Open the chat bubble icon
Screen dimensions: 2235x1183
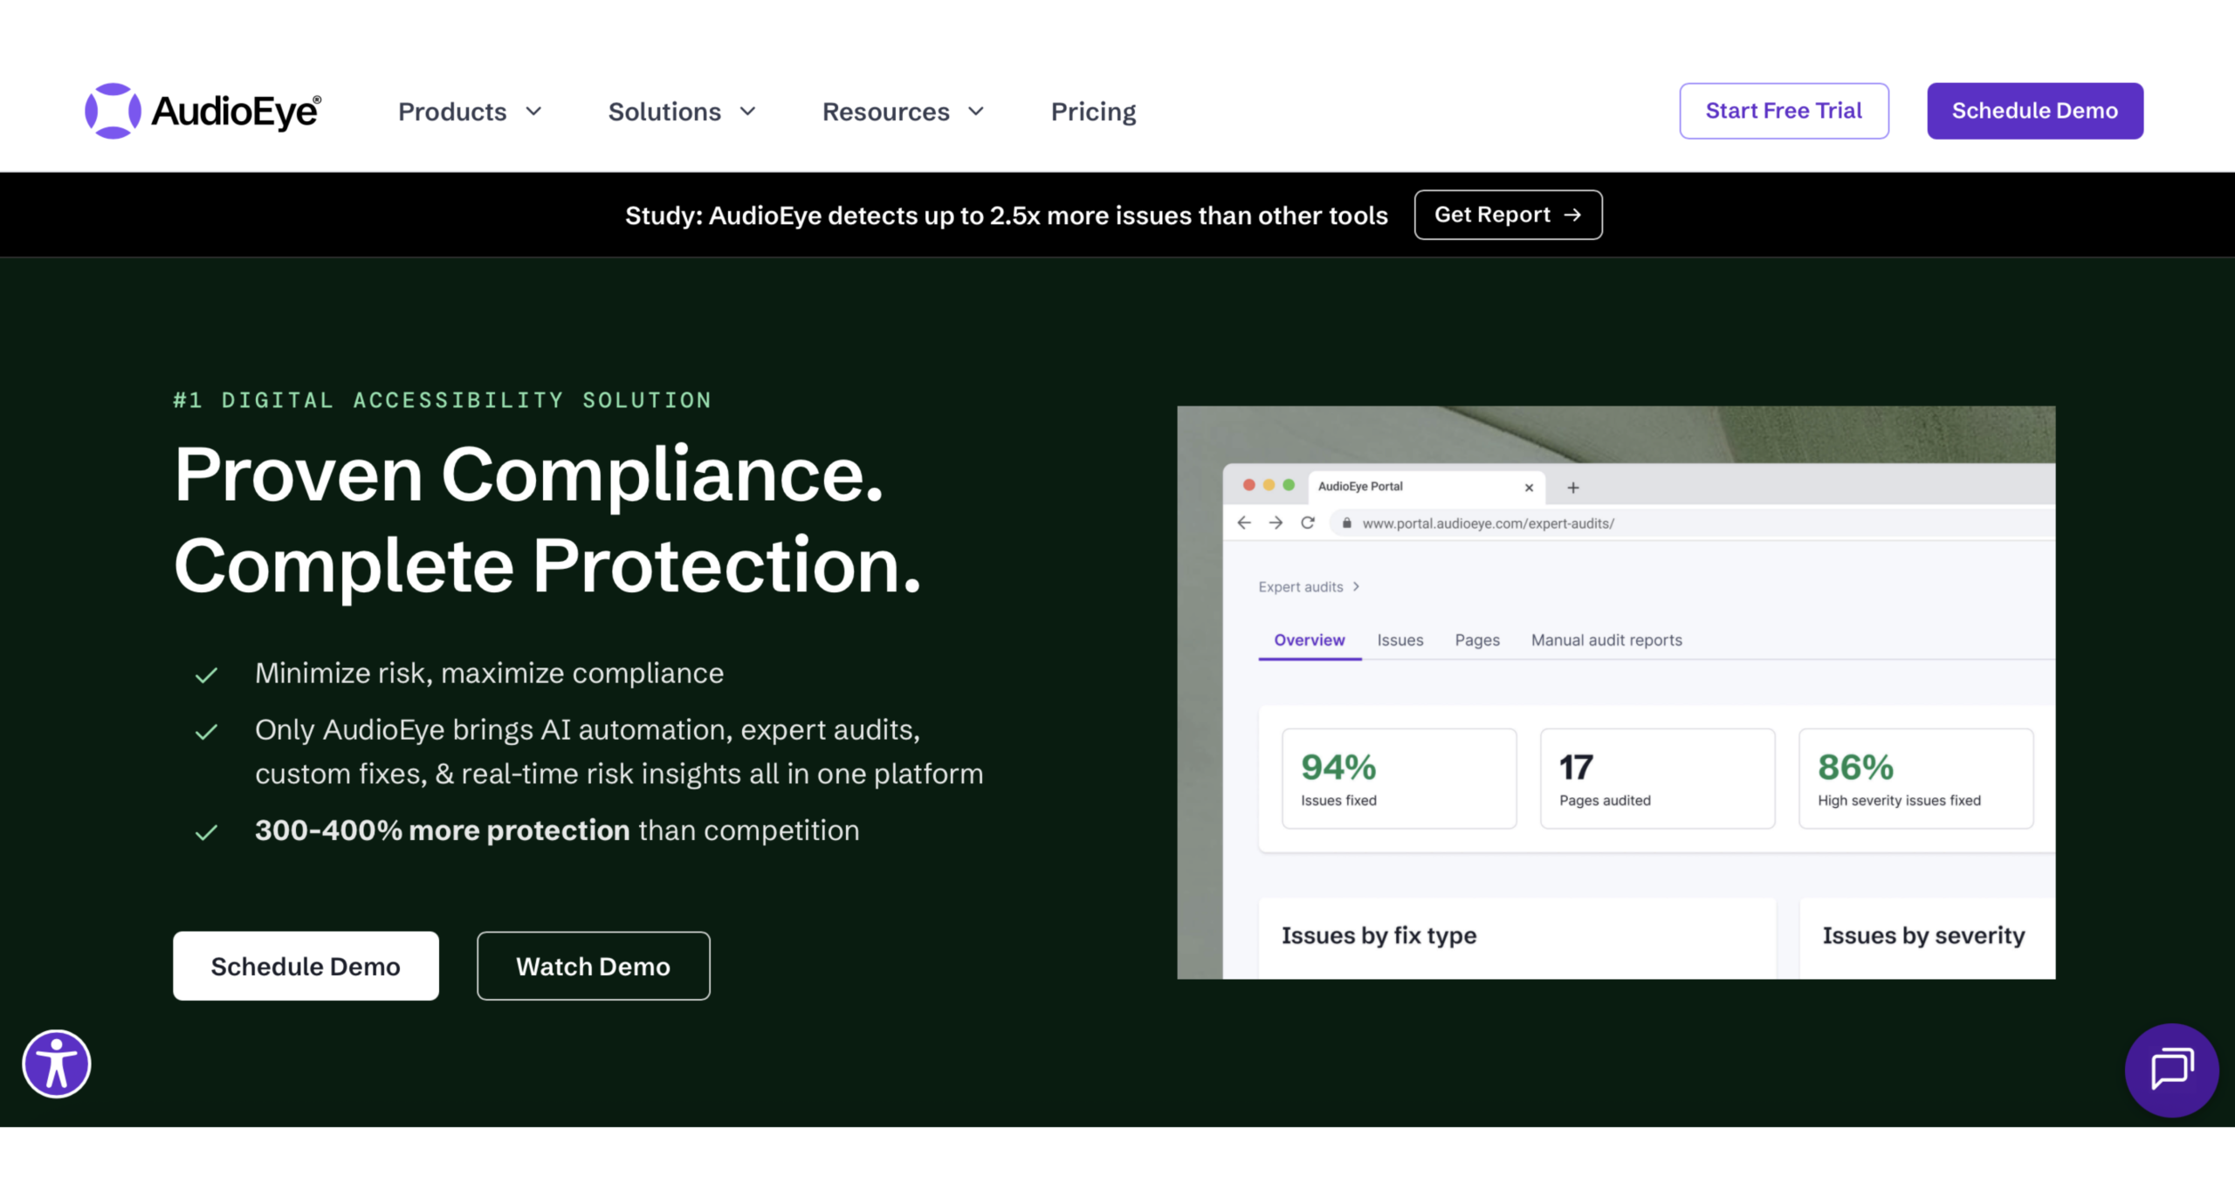point(2171,1070)
